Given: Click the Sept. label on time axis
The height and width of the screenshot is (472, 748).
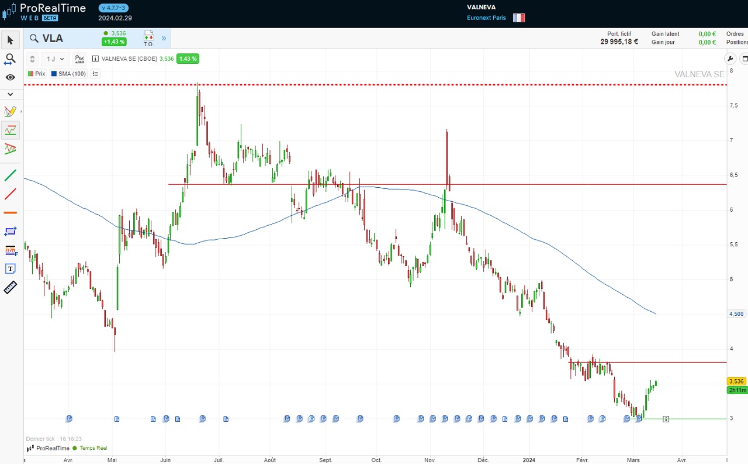Looking at the screenshot, I should (x=325, y=460).
